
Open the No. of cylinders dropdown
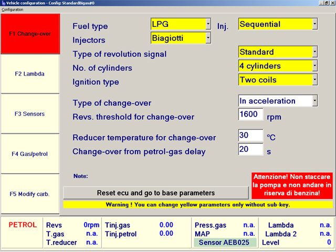click(314, 66)
